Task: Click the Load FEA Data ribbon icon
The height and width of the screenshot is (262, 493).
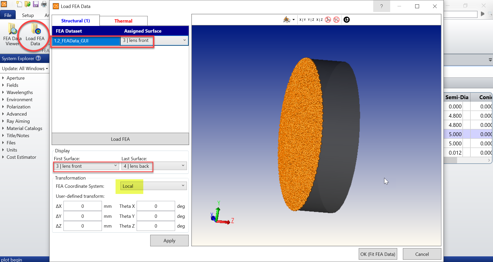Action: (35, 34)
